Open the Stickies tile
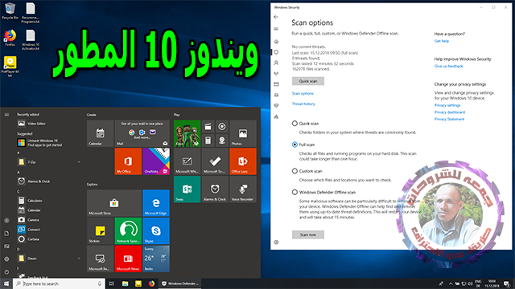 point(100,231)
